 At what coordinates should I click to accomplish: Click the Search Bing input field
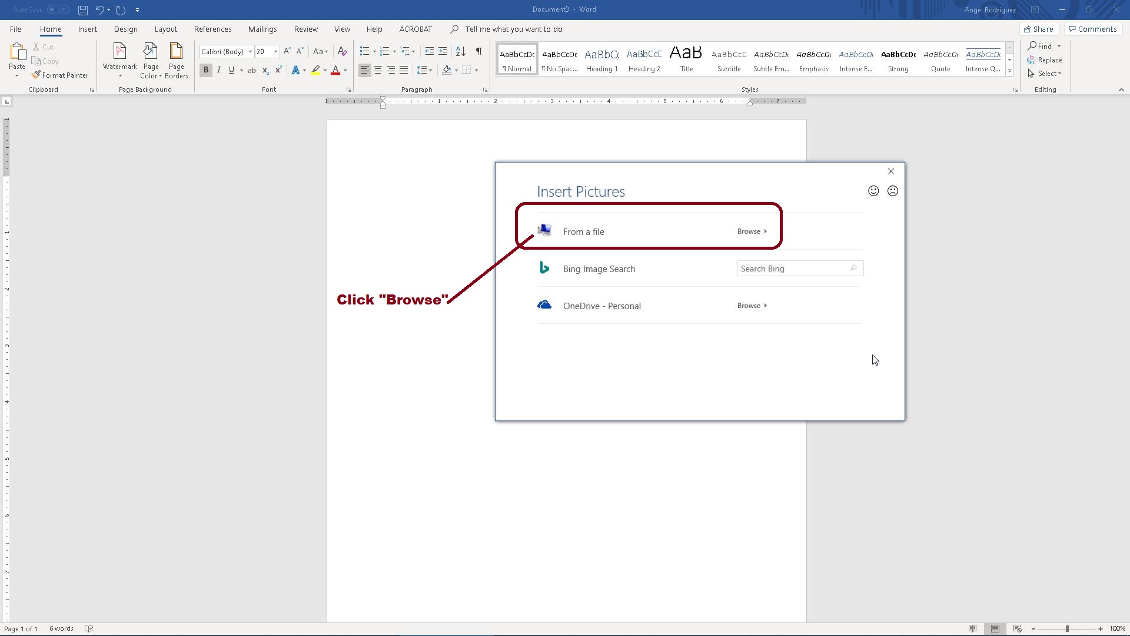[792, 269]
